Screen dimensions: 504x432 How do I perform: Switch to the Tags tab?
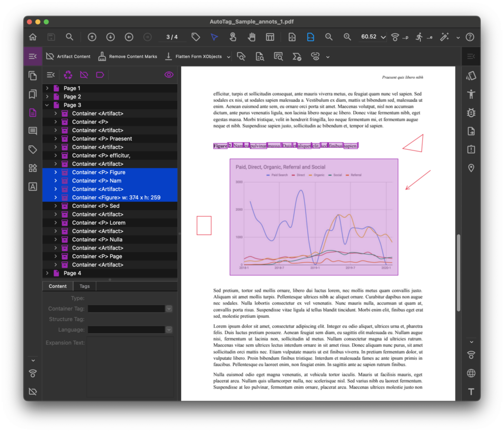[85, 286]
